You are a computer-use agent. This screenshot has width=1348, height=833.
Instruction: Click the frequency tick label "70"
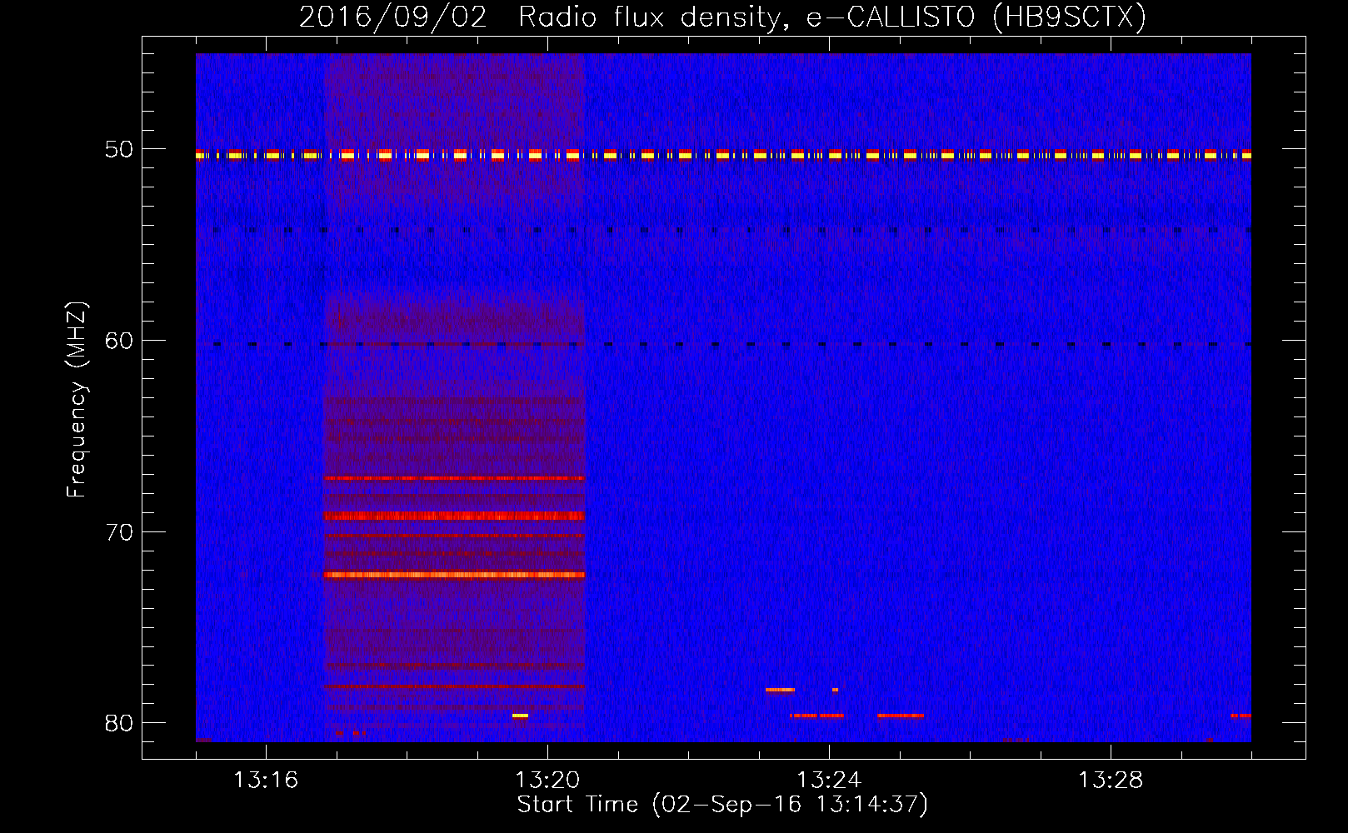tap(119, 532)
